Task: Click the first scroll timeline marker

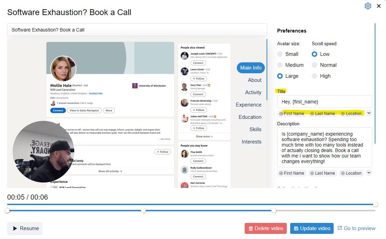Action: click(8, 211)
